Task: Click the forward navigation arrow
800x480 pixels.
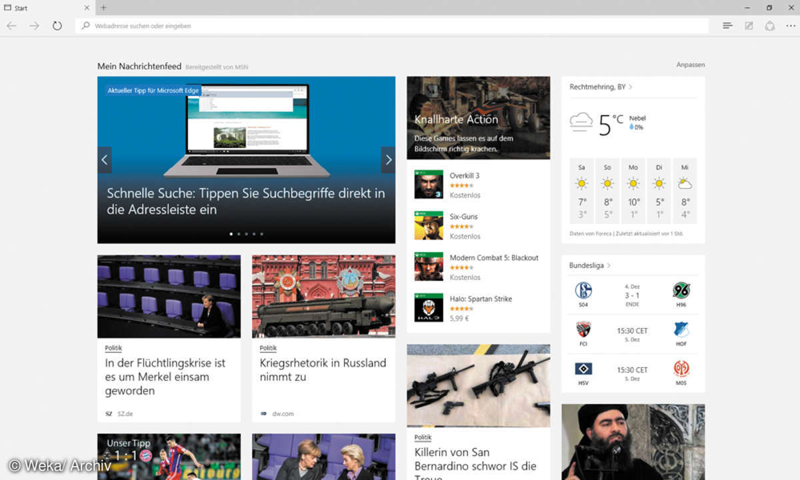Action: [35, 26]
